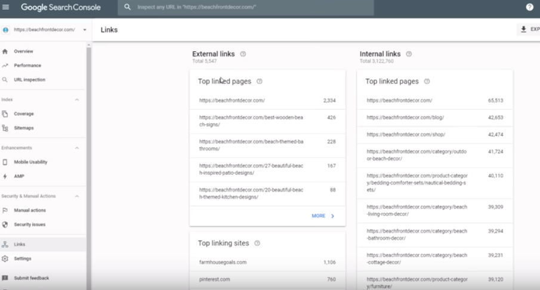Click the Manual actions flag icon
The image size is (540, 290).
(5, 210)
